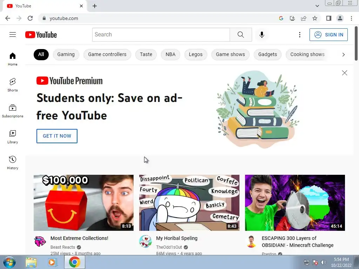359x269 pixels.
Task: Click Preston channel avatar
Action: pos(251,241)
